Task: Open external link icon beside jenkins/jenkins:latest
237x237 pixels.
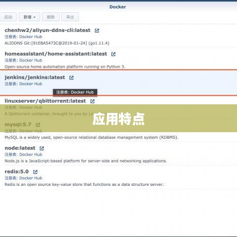Action: tap(71, 77)
